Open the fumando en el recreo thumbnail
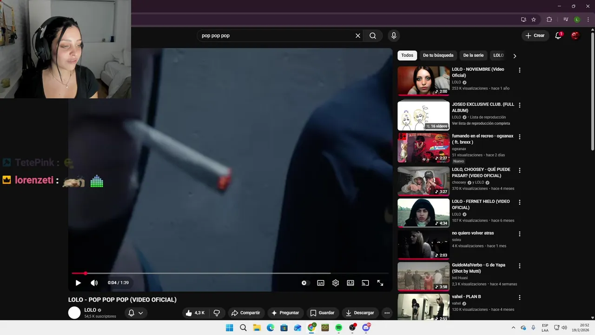Screen dimensions: 595x335 point(423,147)
